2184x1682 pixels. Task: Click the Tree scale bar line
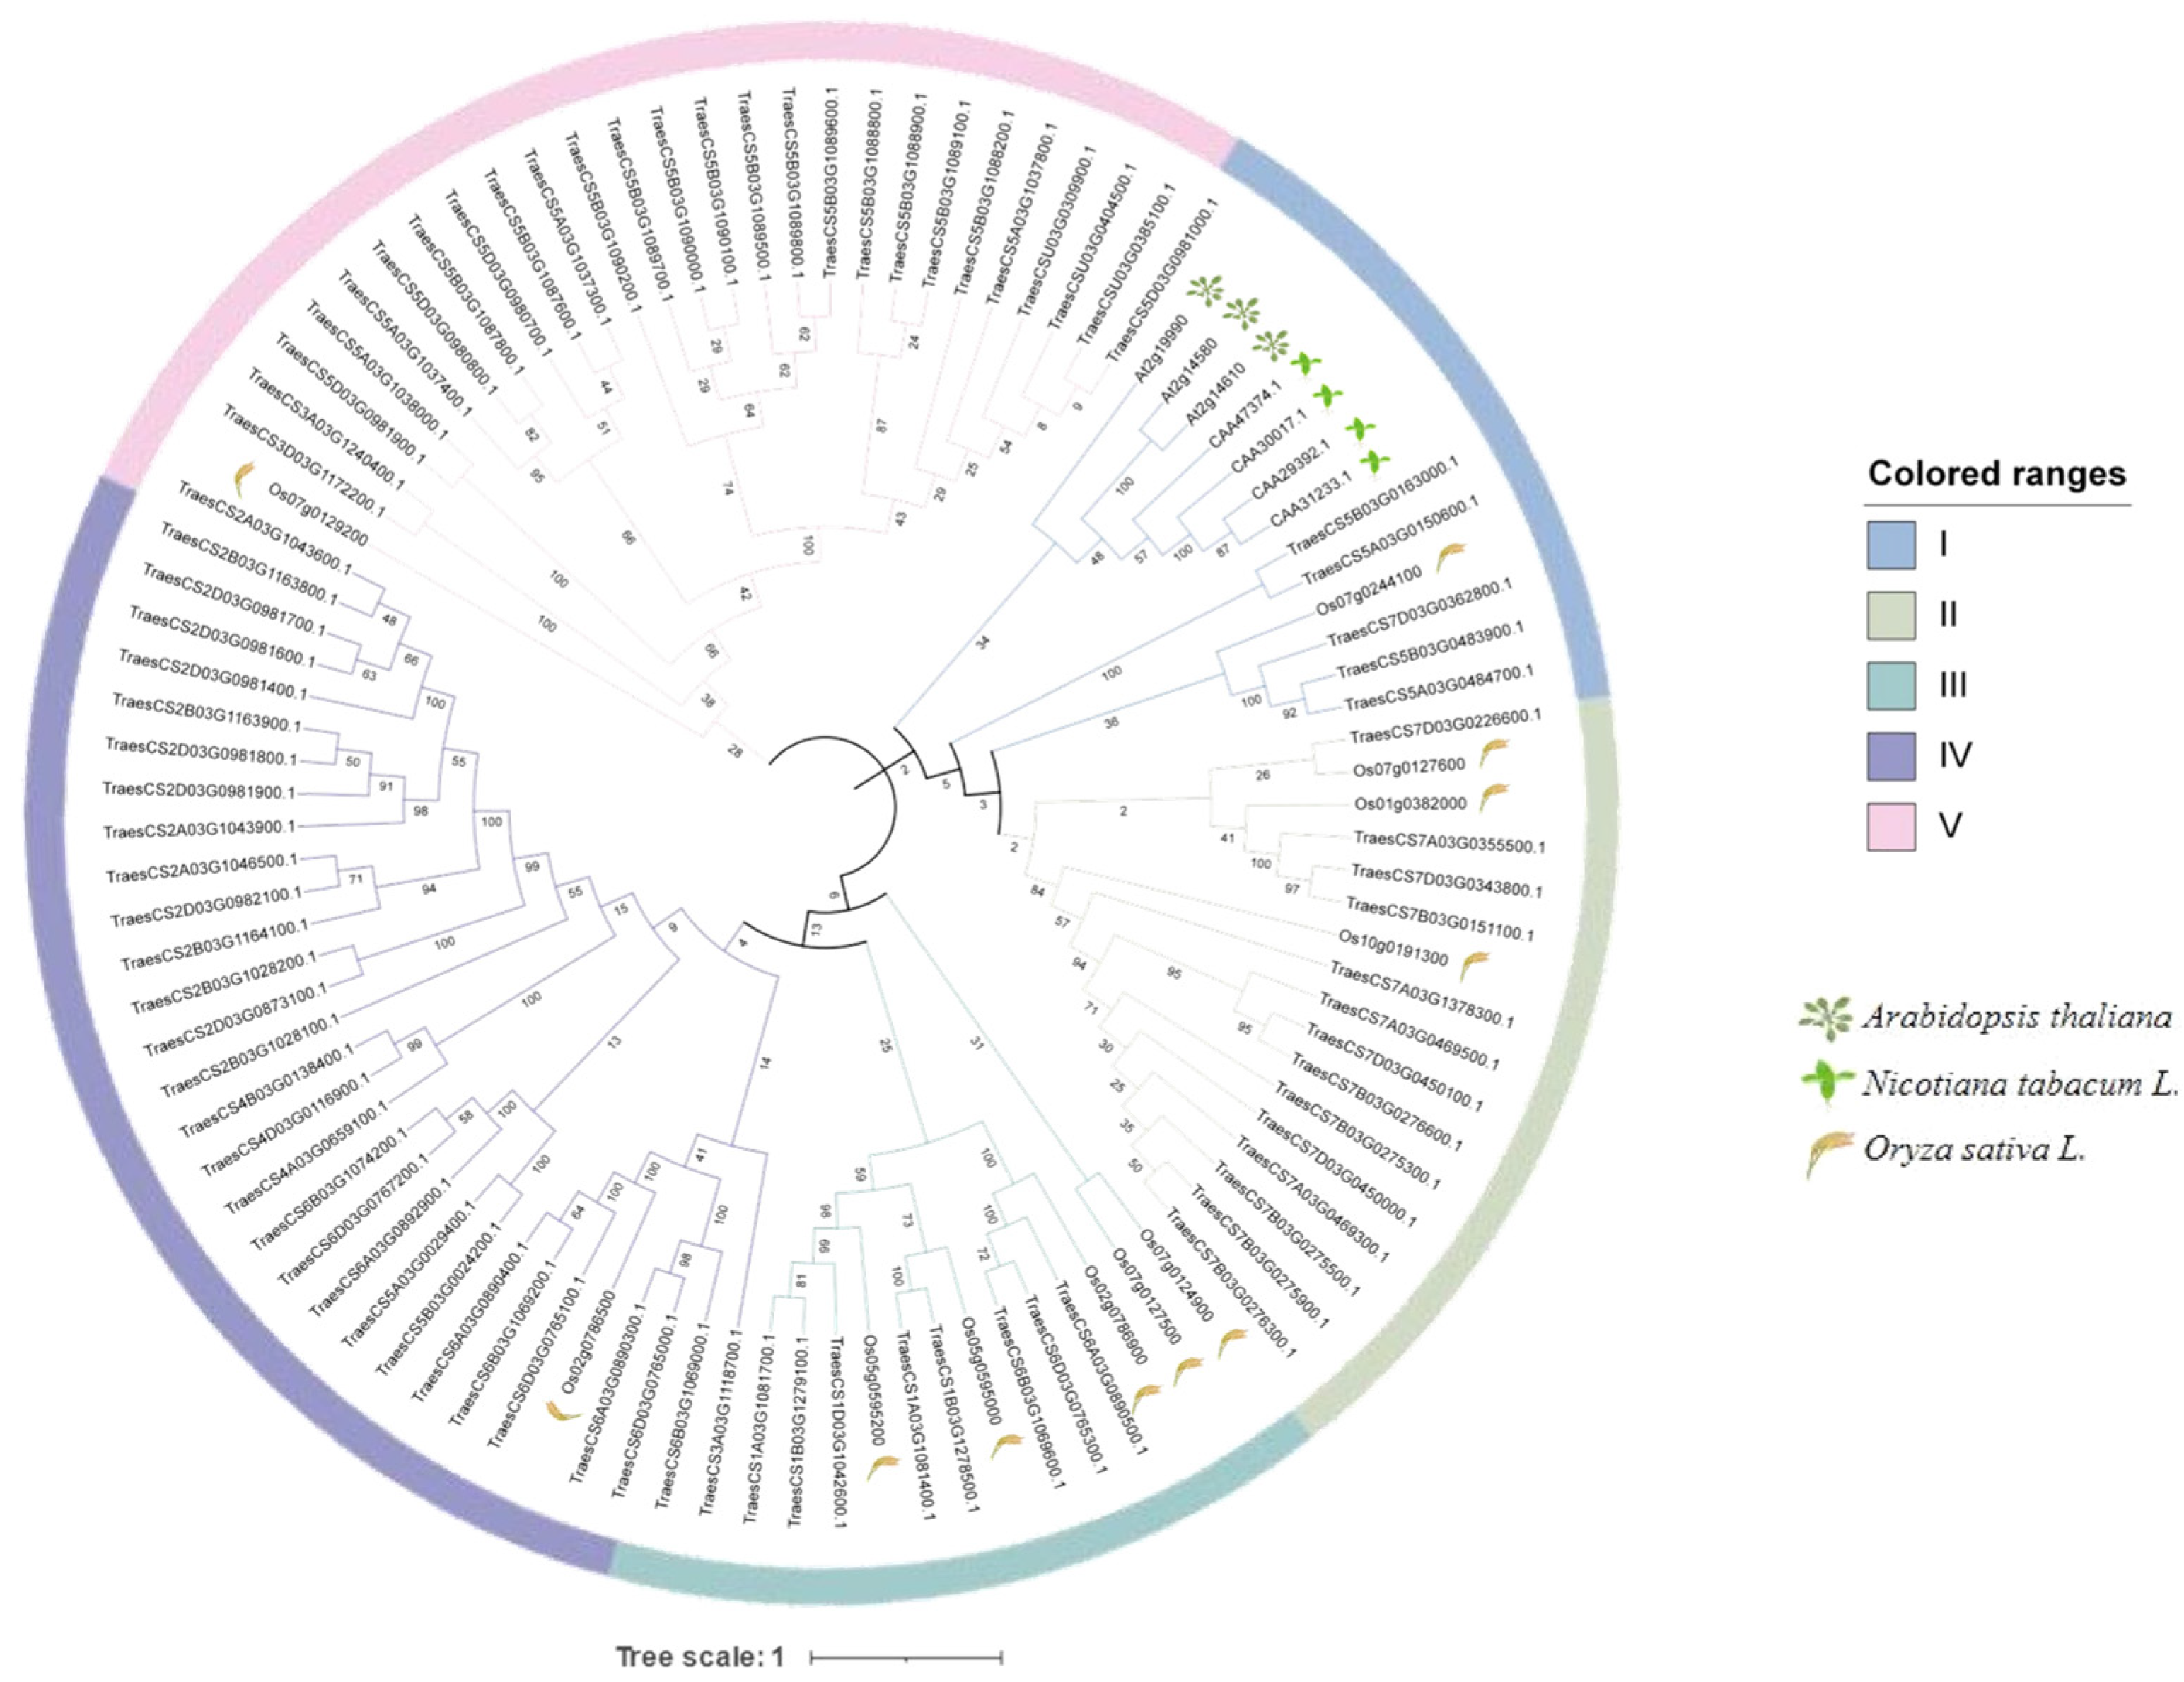coord(906,1657)
